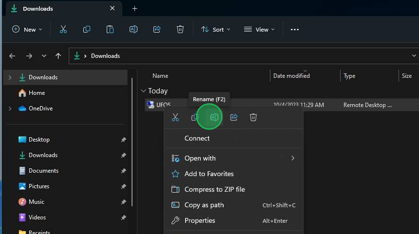The width and height of the screenshot is (419, 234).
Task: Sort by the Size column header
Action: pyautogui.click(x=407, y=76)
